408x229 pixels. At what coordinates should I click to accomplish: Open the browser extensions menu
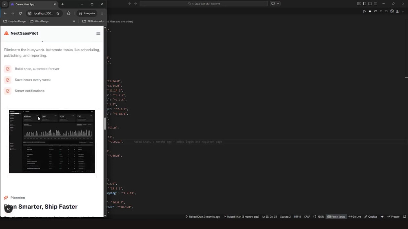[x=69, y=13]
